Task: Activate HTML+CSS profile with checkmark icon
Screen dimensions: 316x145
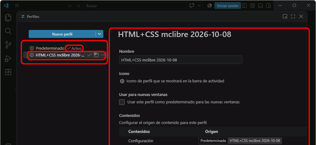Action: tap(89, 55)
